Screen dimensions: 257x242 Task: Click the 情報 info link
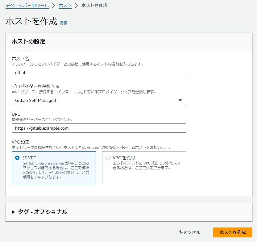click(x=64, y=23)
